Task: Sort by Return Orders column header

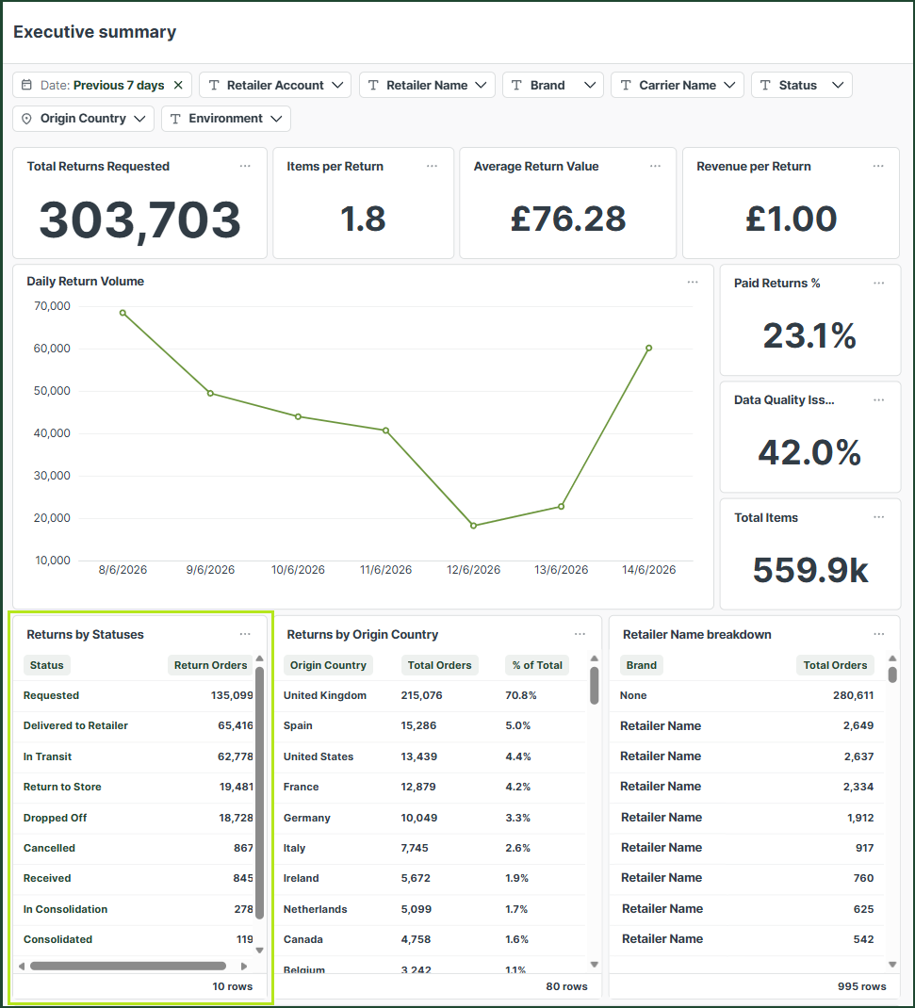Action: pyautogui.click(x=210, y=665)
